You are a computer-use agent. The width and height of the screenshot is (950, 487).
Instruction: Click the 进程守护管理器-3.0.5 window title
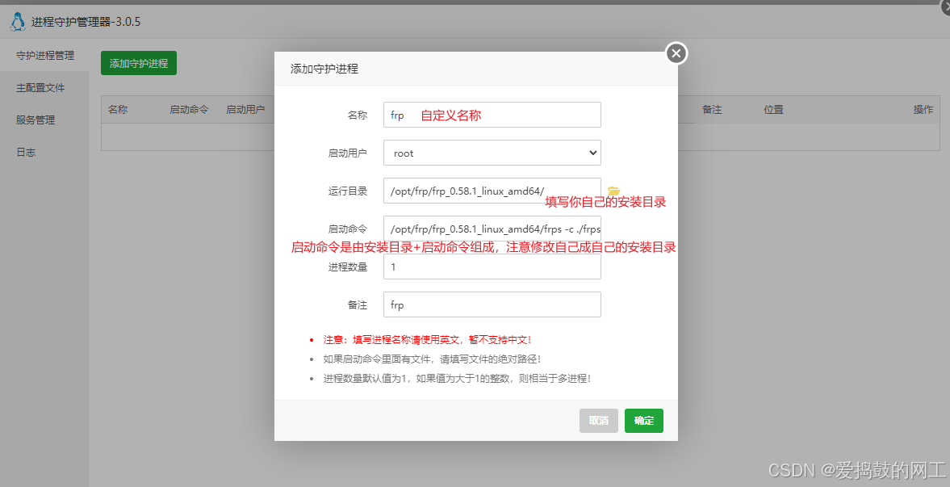click(x=86, y=23)
